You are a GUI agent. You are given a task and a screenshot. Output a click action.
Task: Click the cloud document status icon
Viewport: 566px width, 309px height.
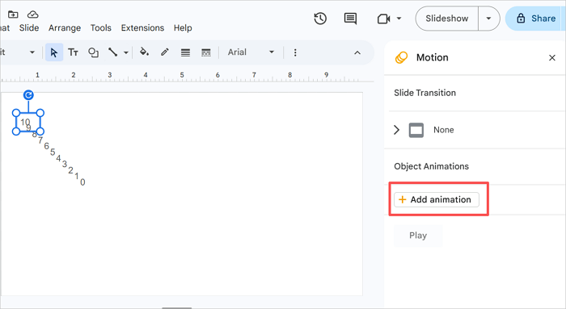pos(33,15)
